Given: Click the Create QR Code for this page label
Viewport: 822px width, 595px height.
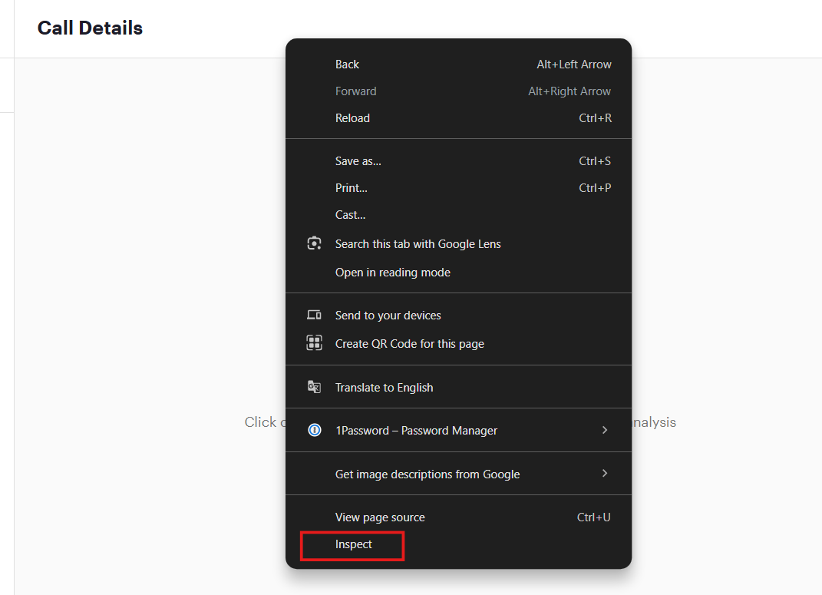Looking at the screenshot, I should tap(409, 343).
